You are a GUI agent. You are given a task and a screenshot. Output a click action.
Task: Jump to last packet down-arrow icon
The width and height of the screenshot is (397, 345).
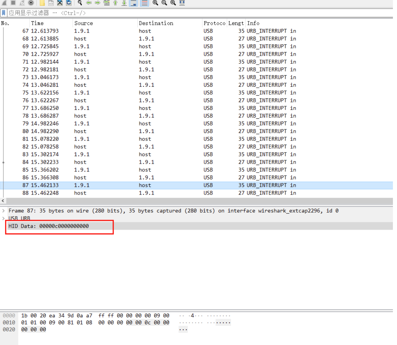(x=124, y=3)
